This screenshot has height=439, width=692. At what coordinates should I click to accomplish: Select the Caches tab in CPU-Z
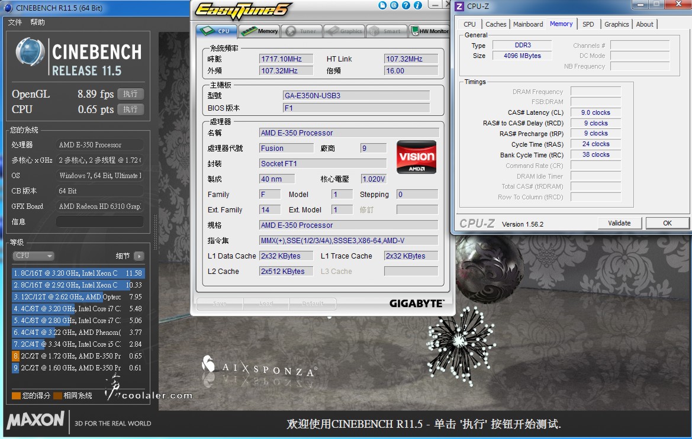click(x=495, y=24)
